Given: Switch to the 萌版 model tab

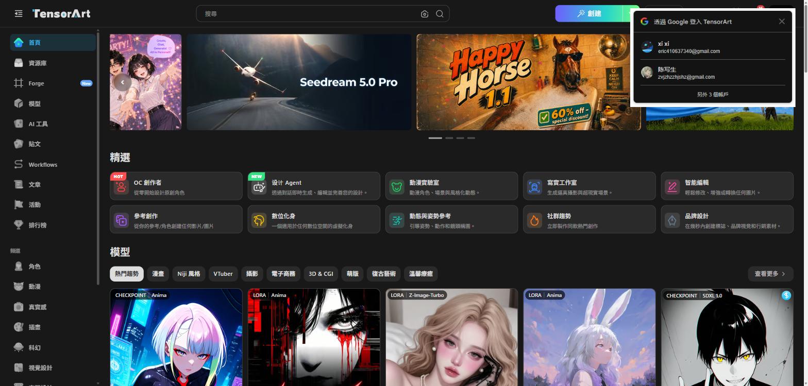Looking at the screenshot, I should (x=352, y=274).
